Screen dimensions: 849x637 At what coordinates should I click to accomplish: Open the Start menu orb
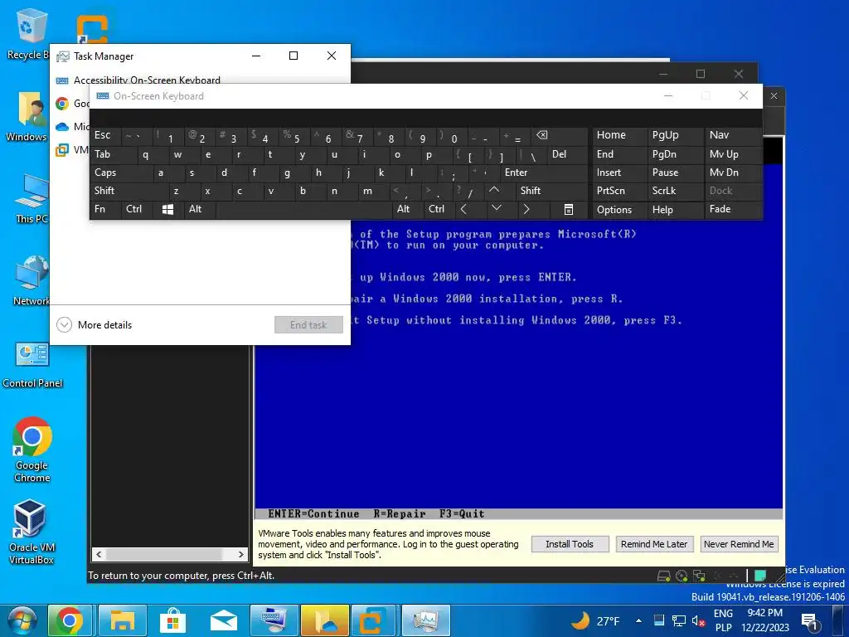tap(22, 621)
